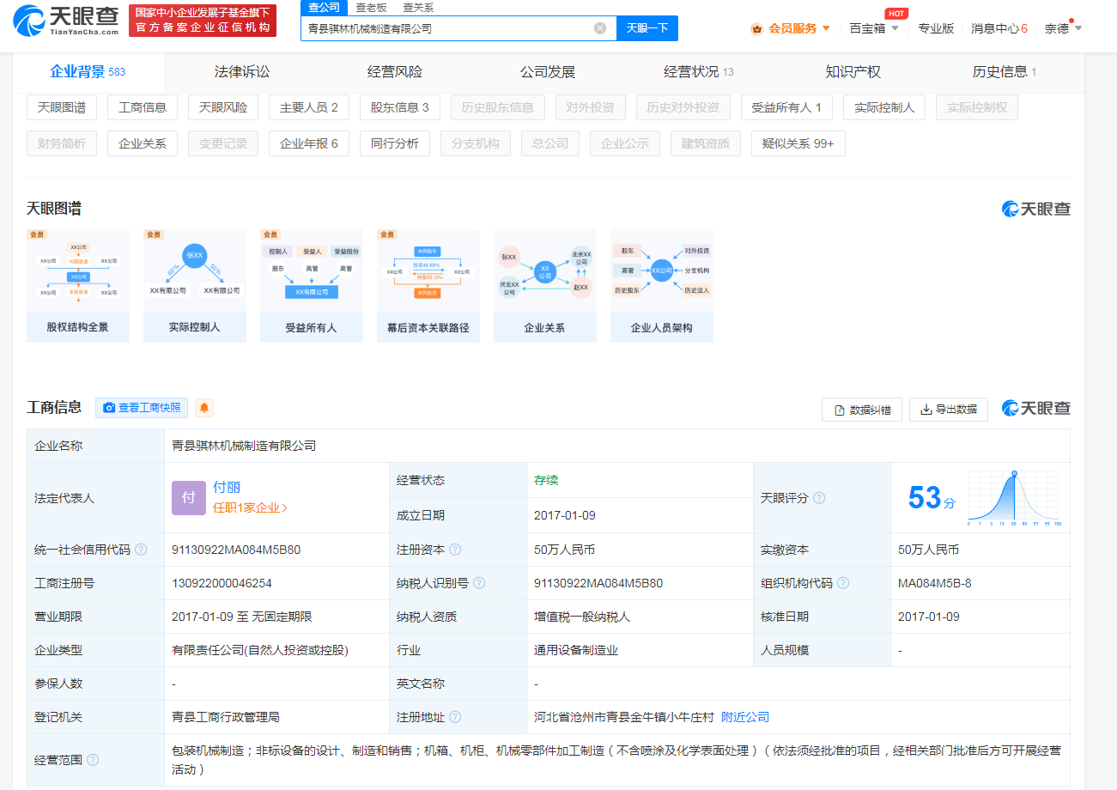Click 导出数据 button
The width and height of the screenshot is (1117, 790).
point(949,410)
